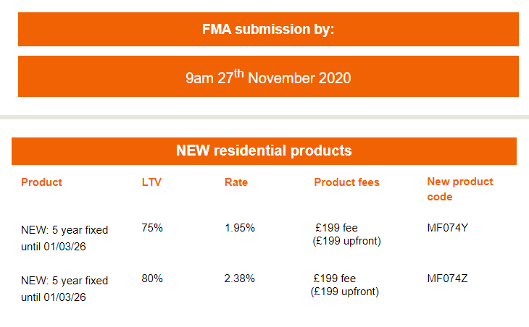Click the Product column heading

click(41, 182)
